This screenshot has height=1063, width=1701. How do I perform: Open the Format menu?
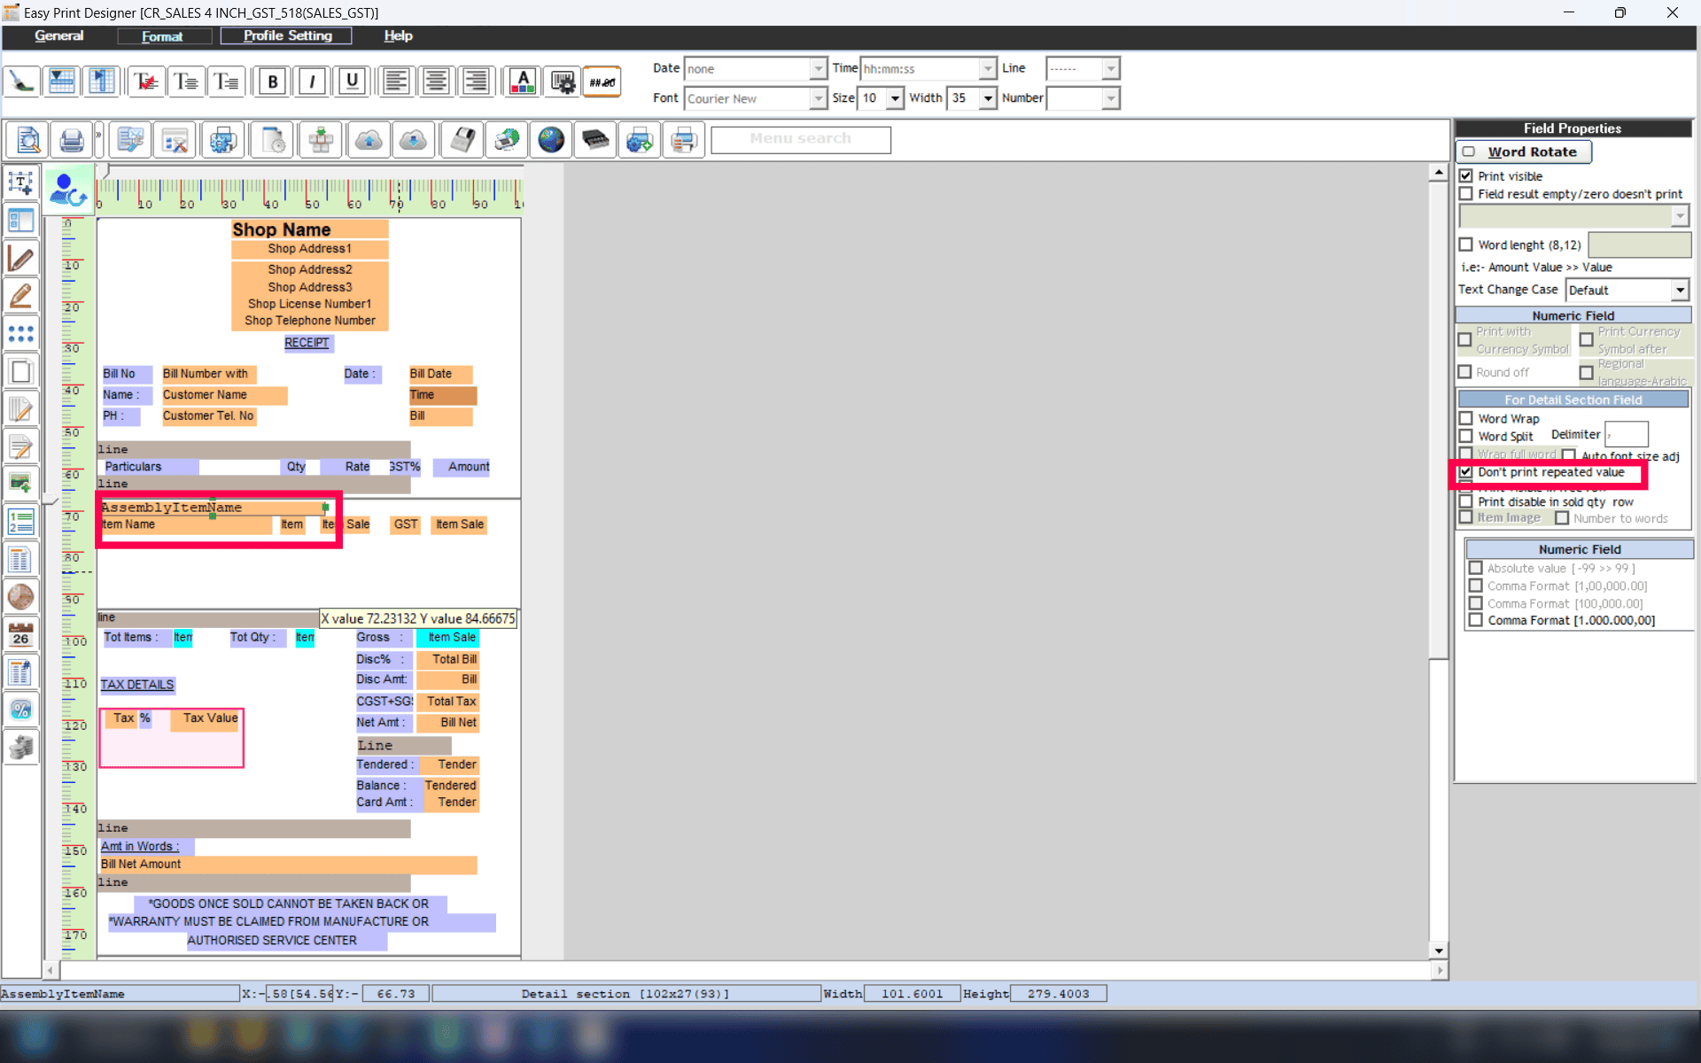tap(162, 36)
